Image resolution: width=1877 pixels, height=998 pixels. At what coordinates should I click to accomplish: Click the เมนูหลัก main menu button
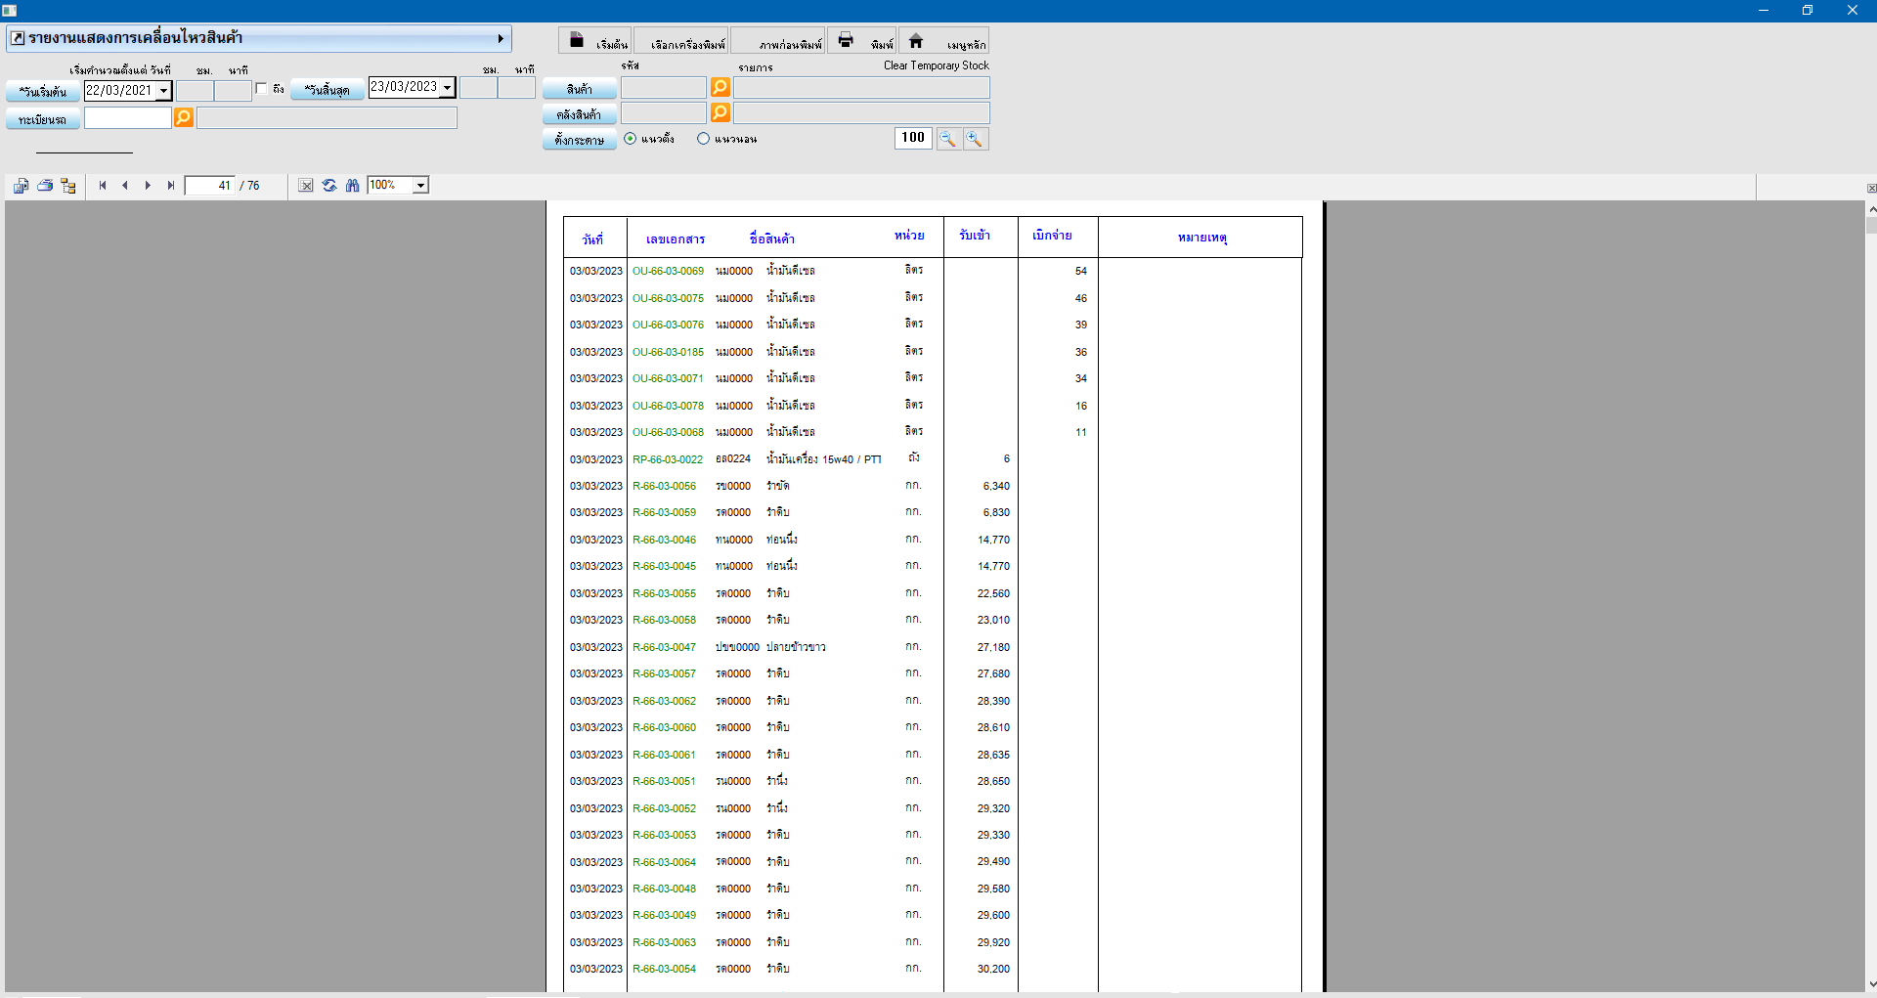coord(944,41)
